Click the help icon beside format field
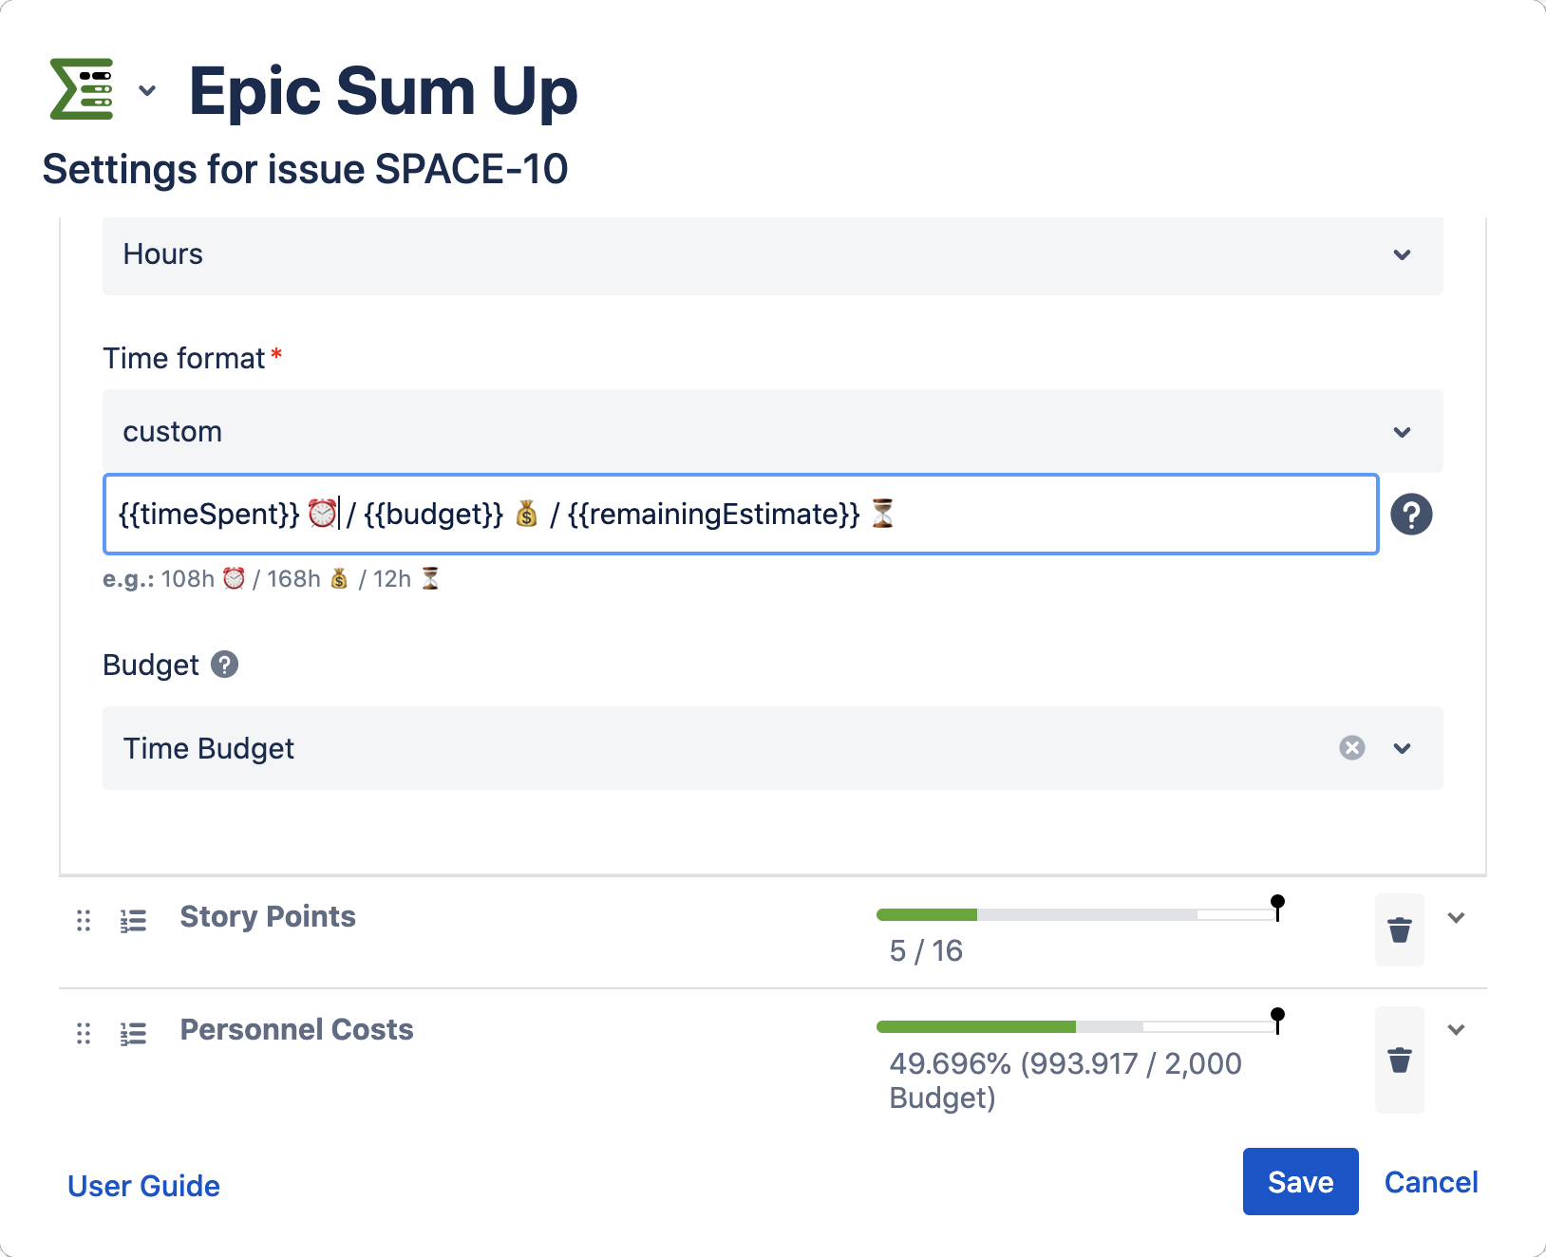This screenshot has height=1257, width=1546. pyautogui.click(x=1411, y=515)
